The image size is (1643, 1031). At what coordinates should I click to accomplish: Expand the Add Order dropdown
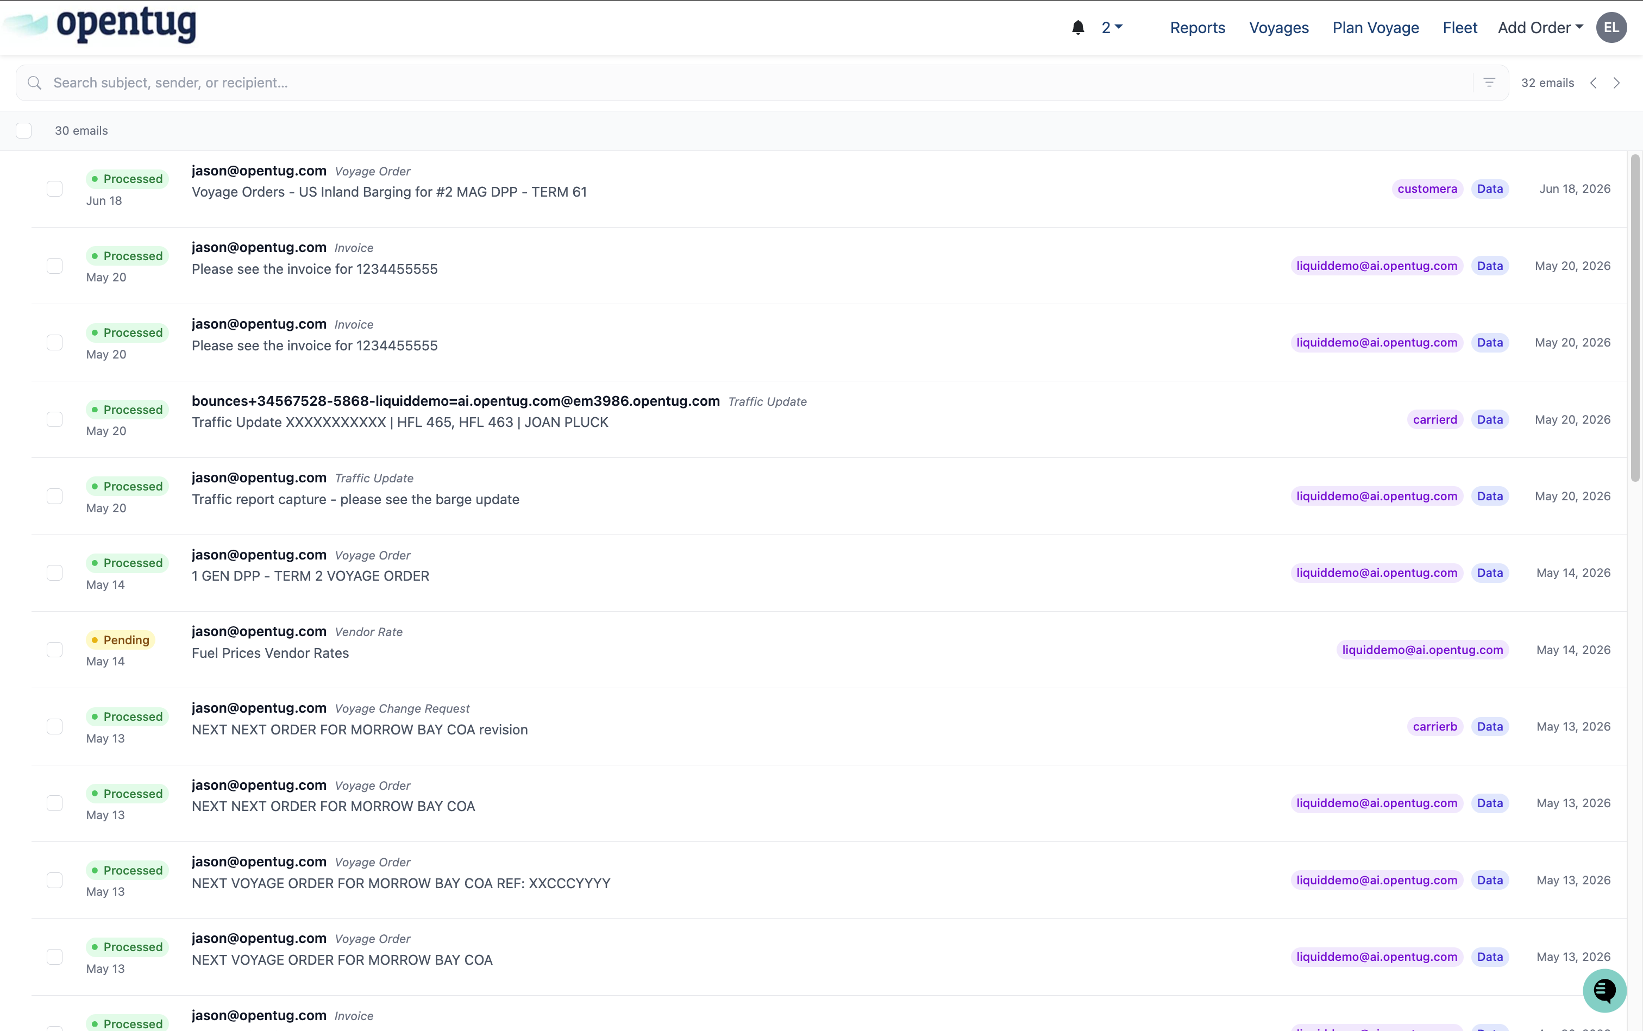pyautogui.click(x=1540, y=27)
